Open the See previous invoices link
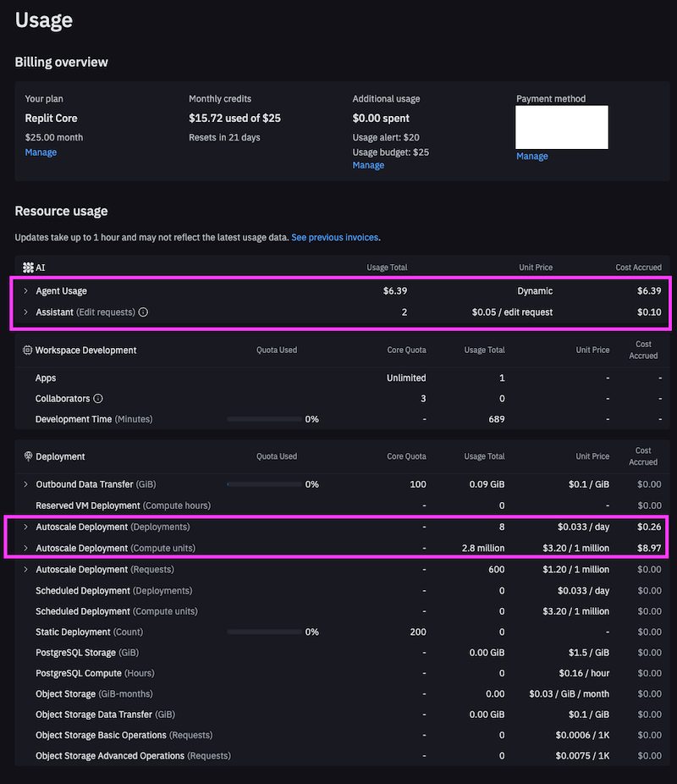 [x=335, y=238]
